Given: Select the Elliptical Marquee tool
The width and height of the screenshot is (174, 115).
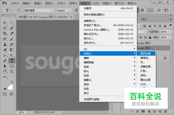Looking at the screenshot, I should 12,23.
